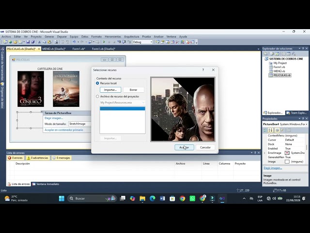Click the Refresh icon in Explorador de soluciones

[277, 54]
